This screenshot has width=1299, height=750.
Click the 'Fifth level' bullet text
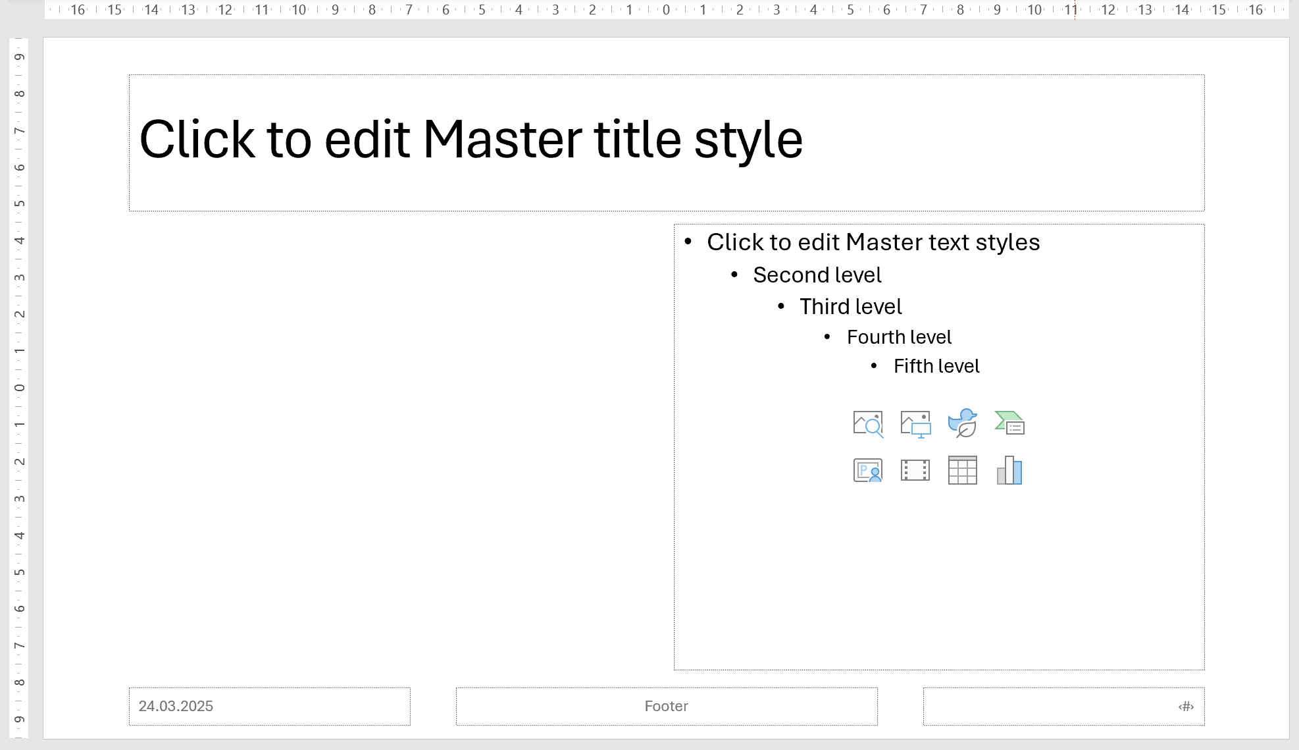click(936, 366)
